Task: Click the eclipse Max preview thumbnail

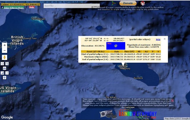Action: pyautogui.click(x=116, y=46)
